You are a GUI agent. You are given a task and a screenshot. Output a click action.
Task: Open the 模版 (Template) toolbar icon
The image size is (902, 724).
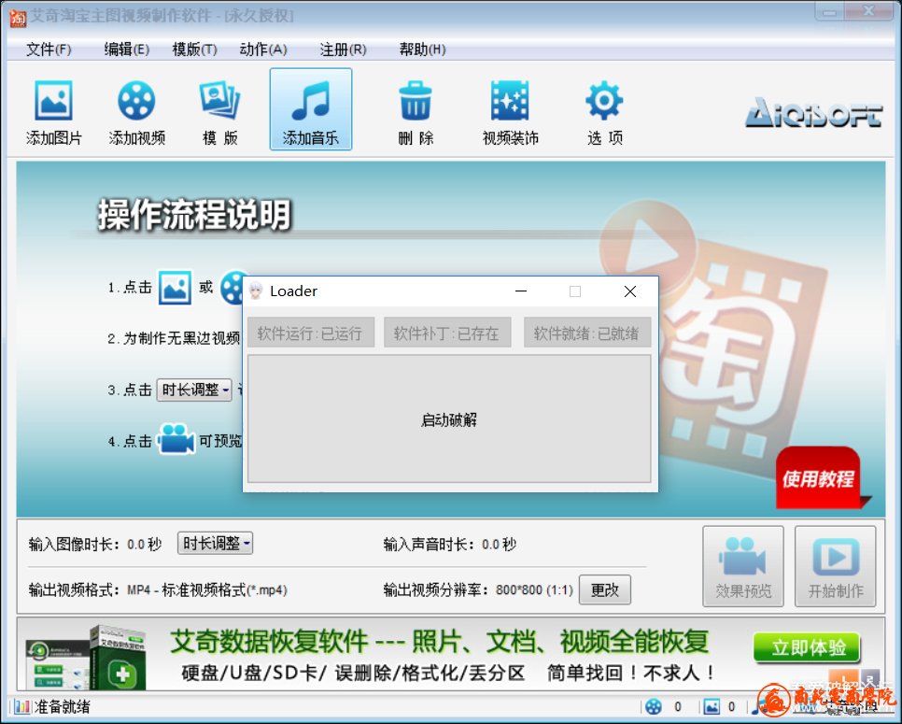coord(219,111)
